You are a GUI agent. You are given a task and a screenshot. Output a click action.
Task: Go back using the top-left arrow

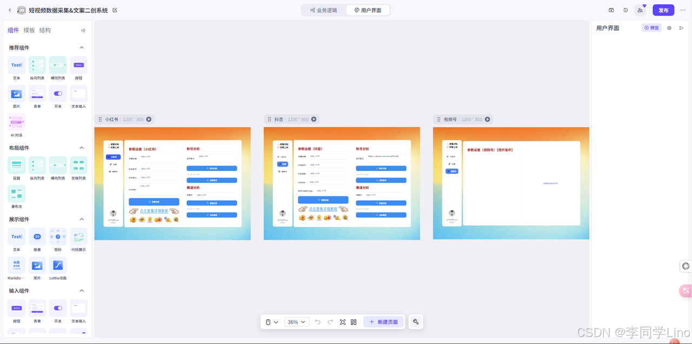pyautogui.click(x=10, y=10)
